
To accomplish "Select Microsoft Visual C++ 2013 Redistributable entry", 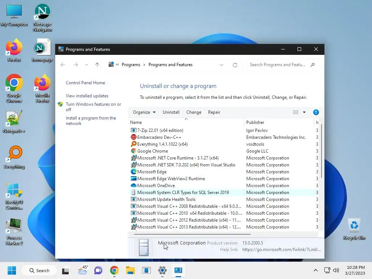I will (224, 227).
